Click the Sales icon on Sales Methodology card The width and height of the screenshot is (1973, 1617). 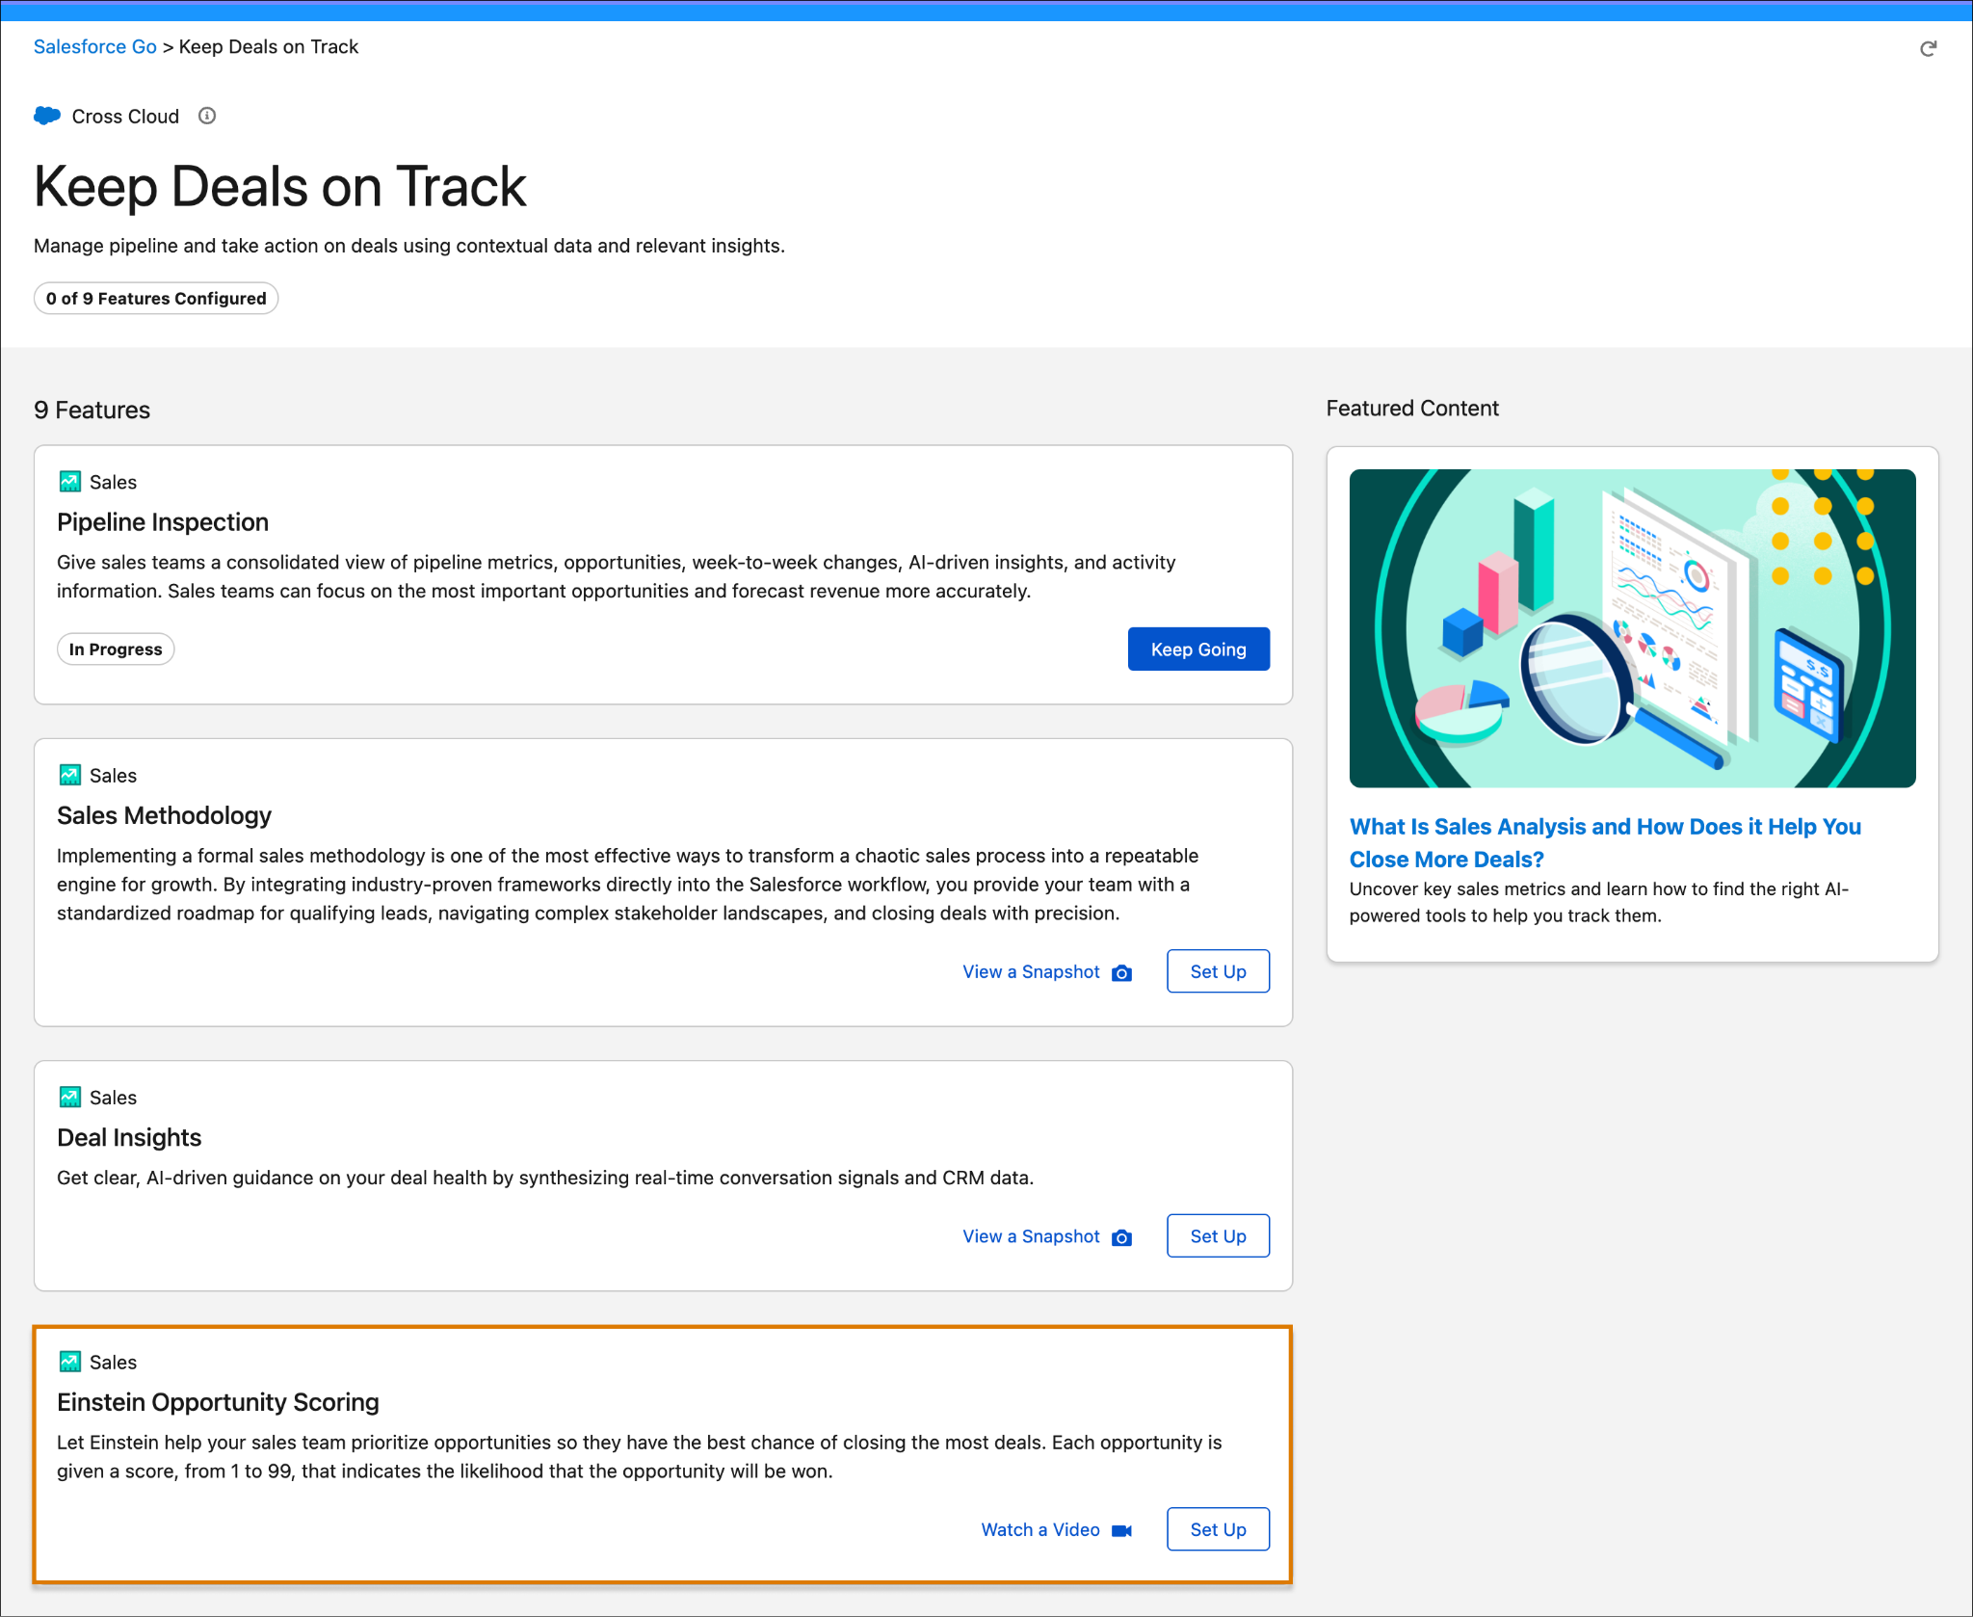(70, 775)
